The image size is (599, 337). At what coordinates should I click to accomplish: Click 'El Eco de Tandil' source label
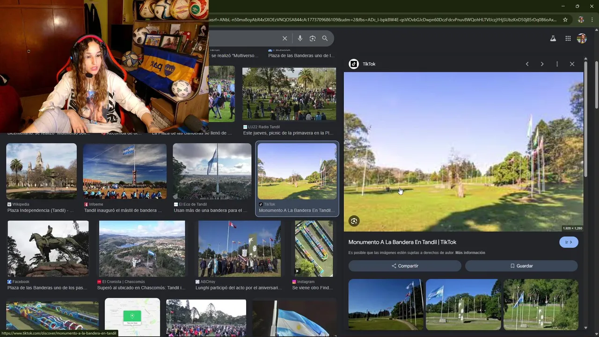193,205
